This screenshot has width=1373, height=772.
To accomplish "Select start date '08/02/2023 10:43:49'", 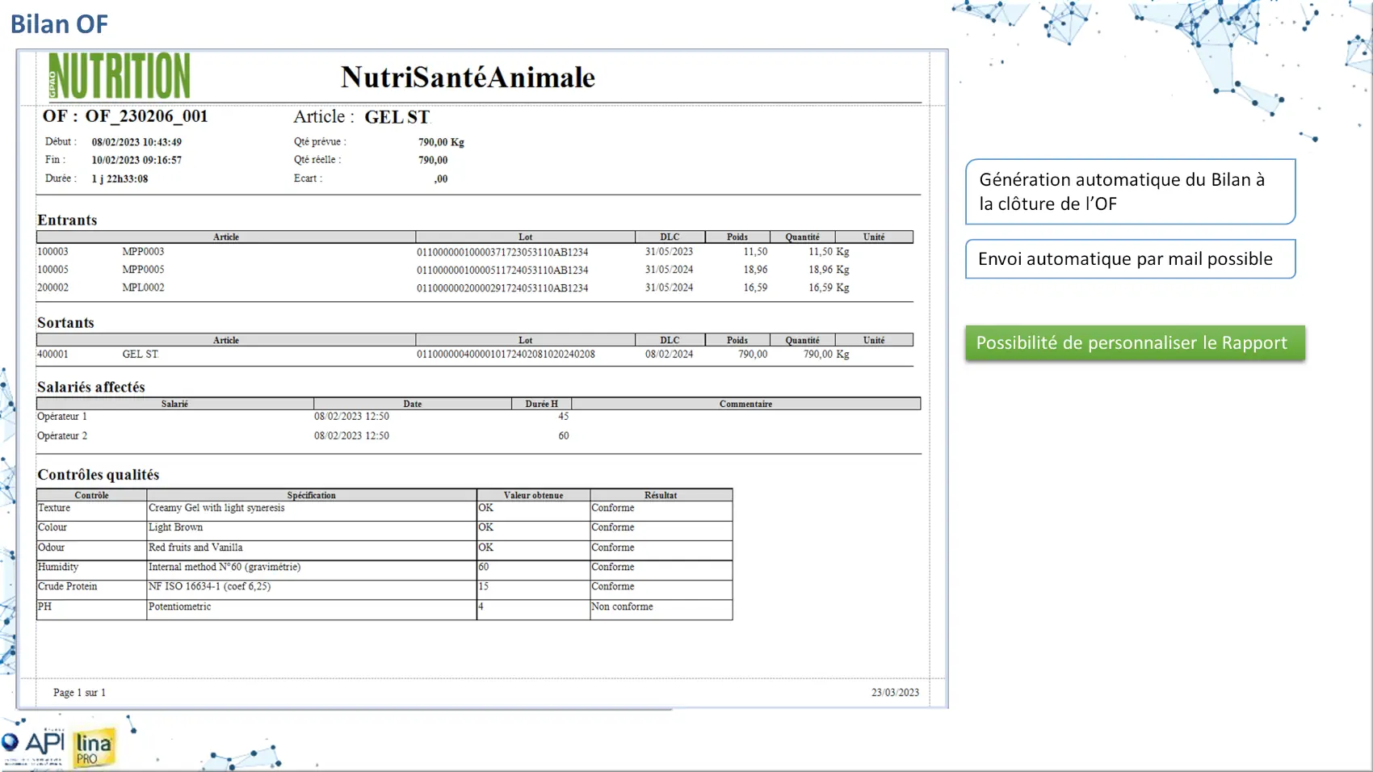I will point(136,142).
